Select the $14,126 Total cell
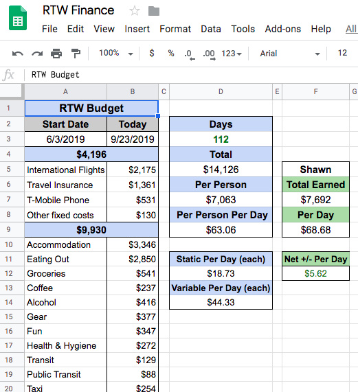The height and width of the screenshot is (392, 358). pos(221,170)
